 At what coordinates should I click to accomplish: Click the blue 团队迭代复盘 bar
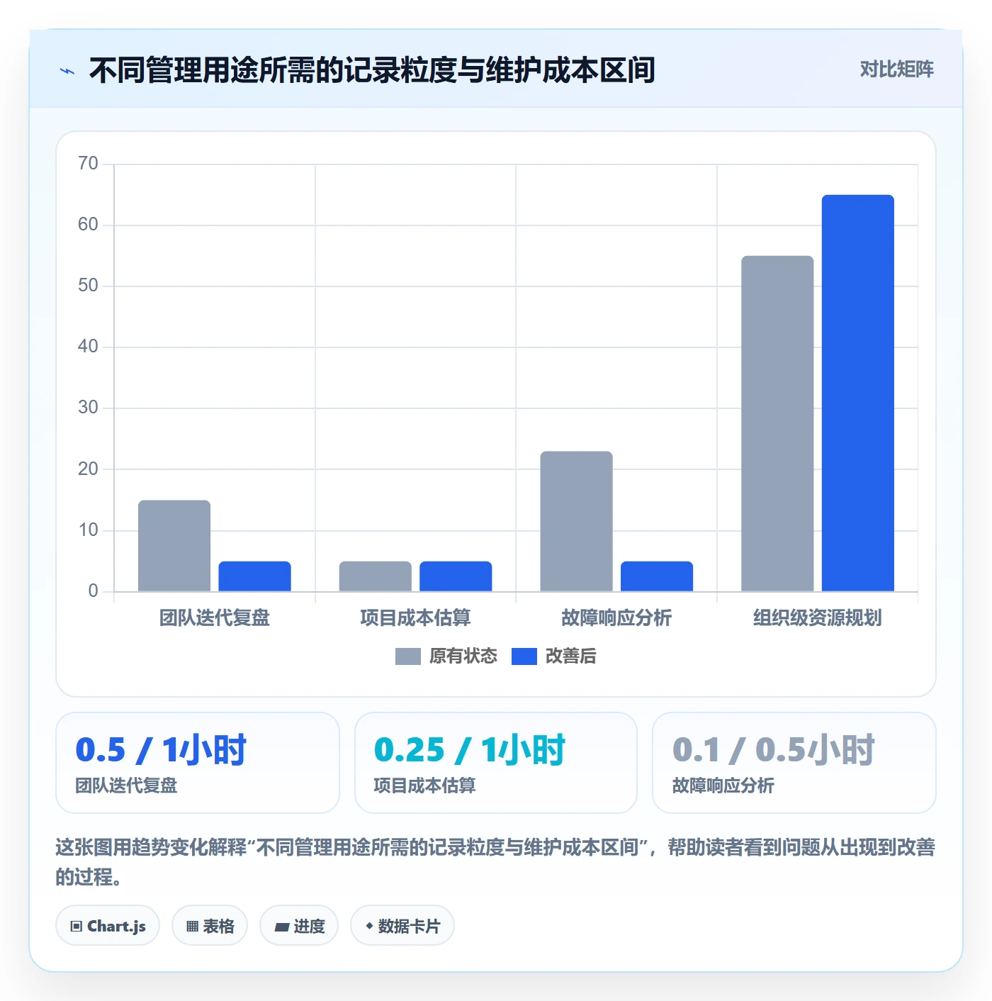click(x=254, y=576)
